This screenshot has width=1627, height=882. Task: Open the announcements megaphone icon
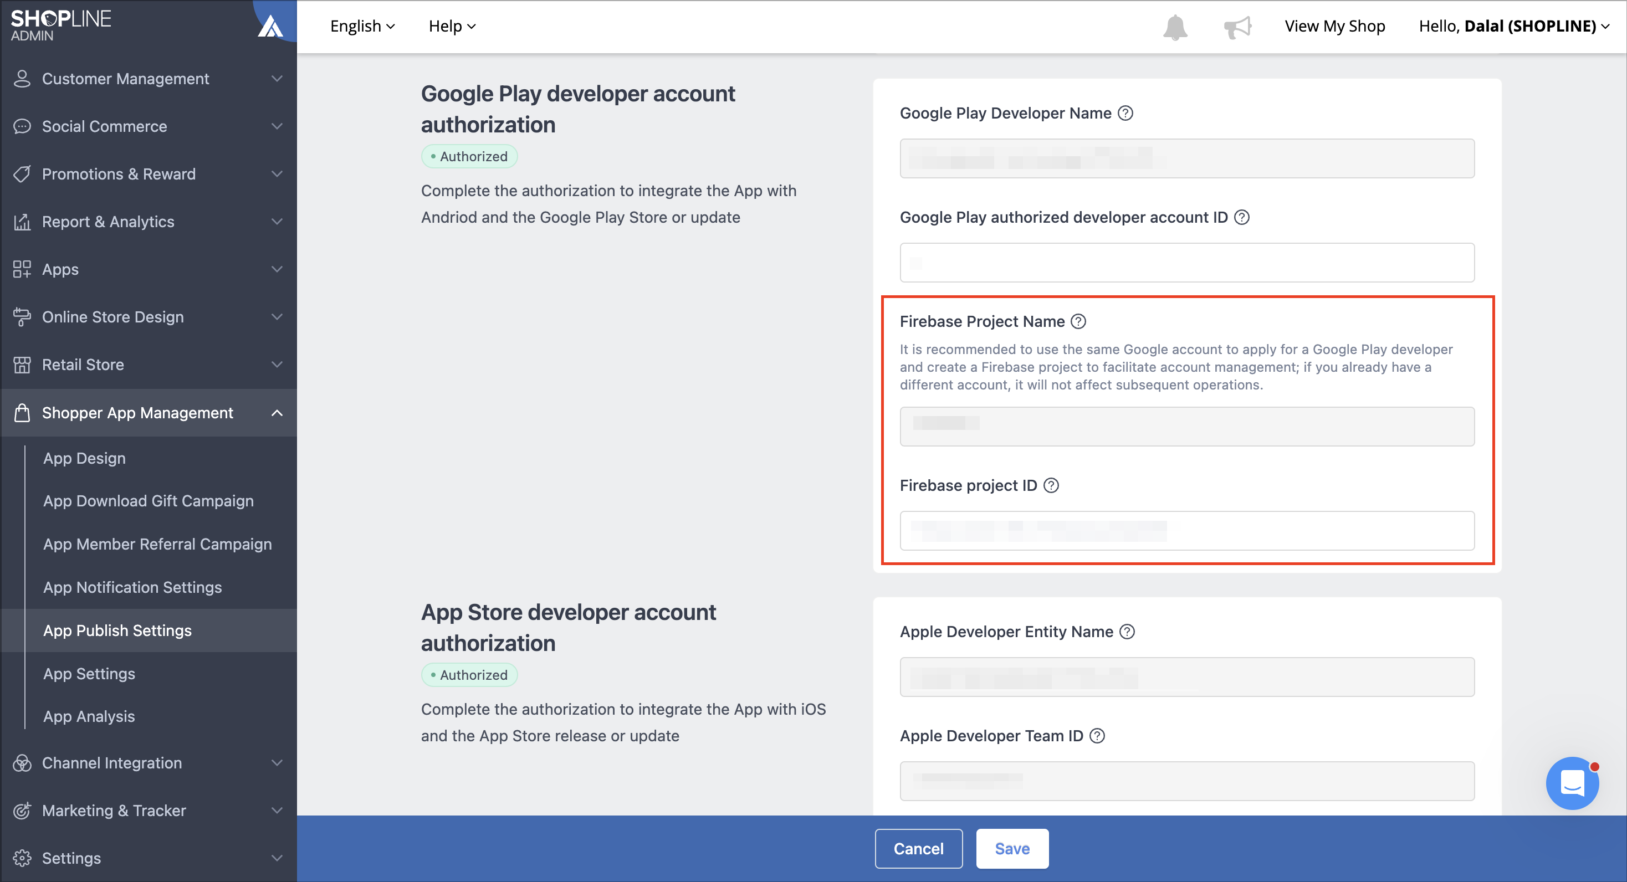(x=1237, y=27)
